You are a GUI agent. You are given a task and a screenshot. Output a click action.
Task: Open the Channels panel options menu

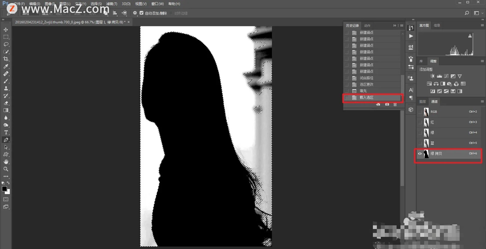tap(482, 101)
